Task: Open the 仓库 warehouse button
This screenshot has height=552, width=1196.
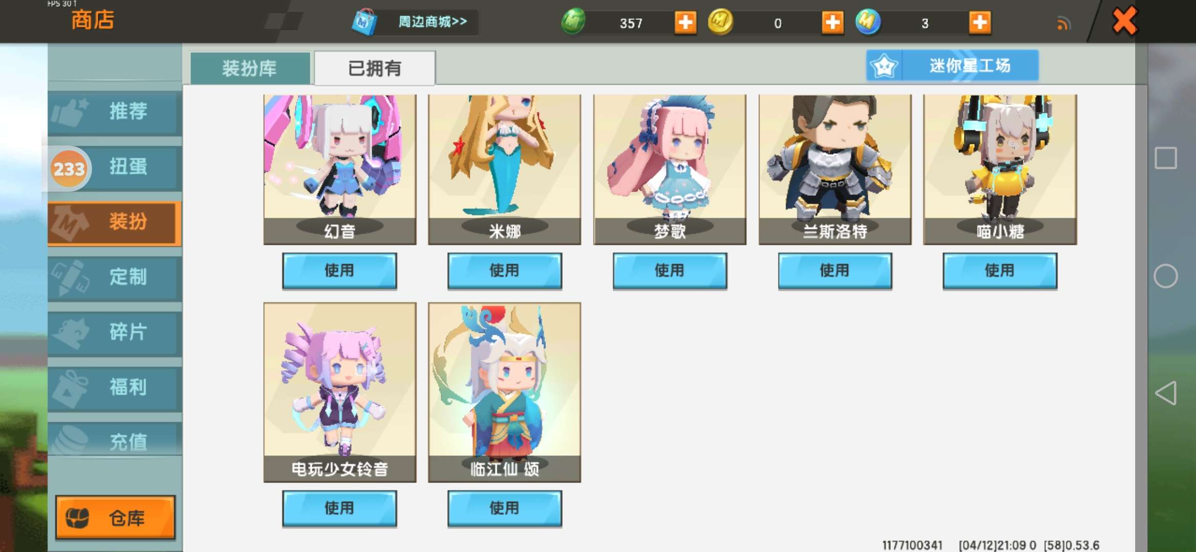Action: (116, 517)
